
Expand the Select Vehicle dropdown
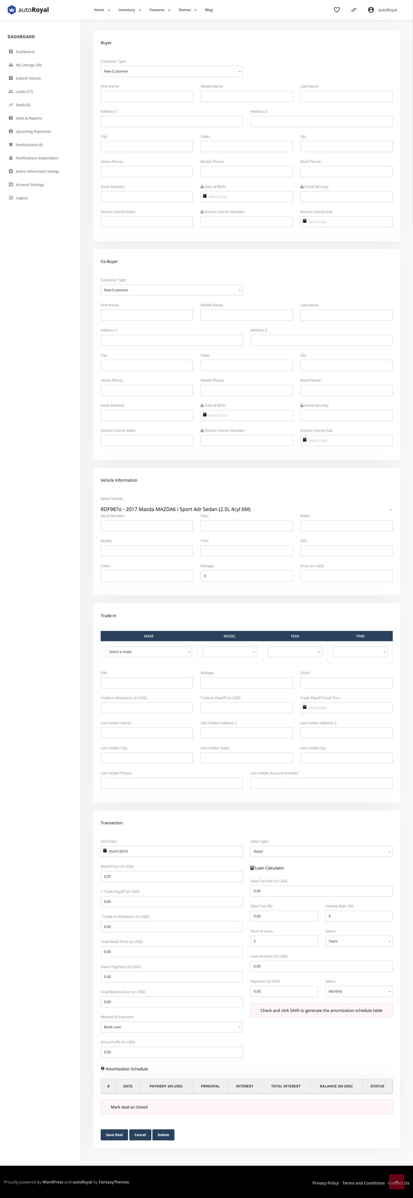[x=246, y=509]
